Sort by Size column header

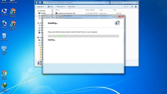tap(115, 10)
